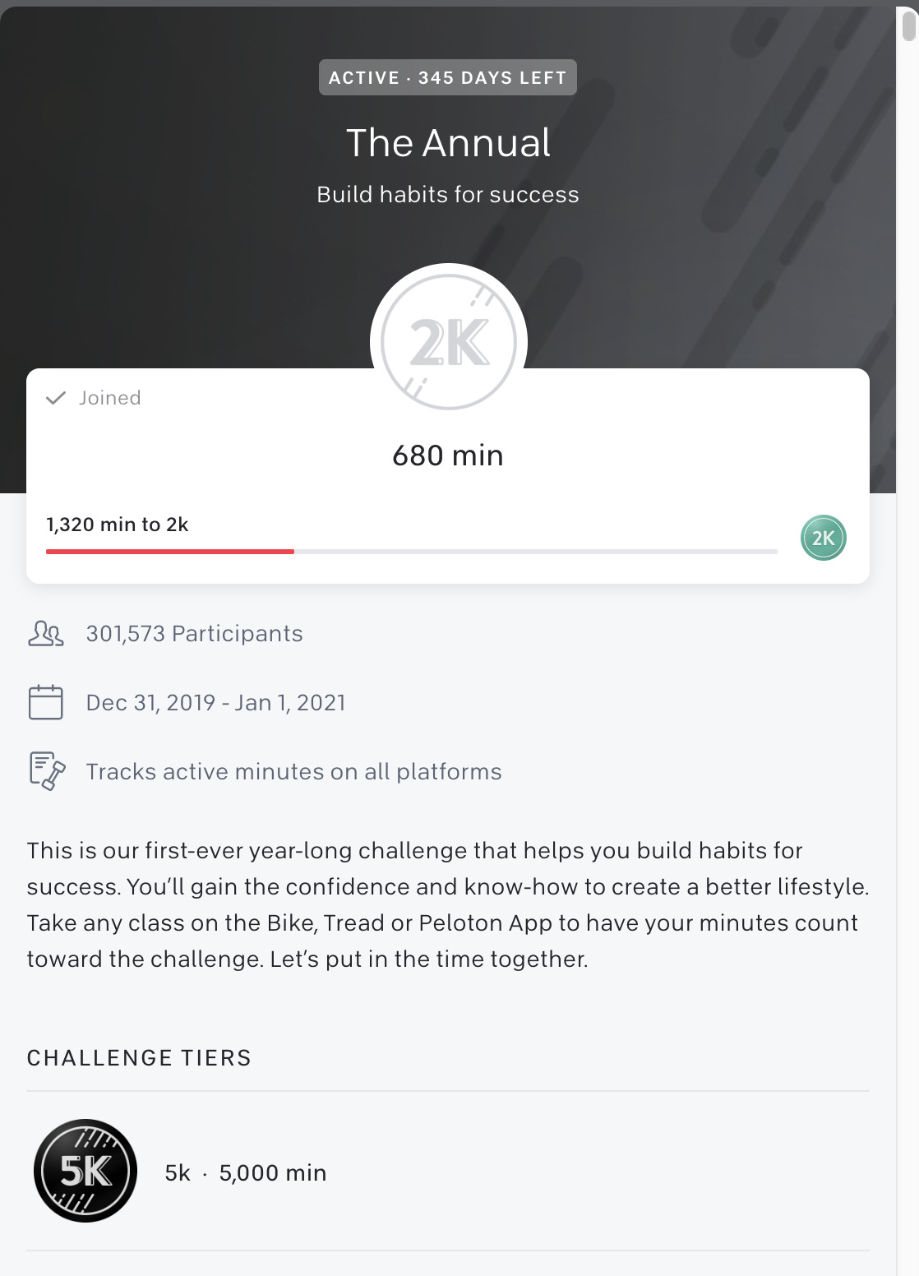Click the red challenge progress bar
Screen dimensions: 919x1276
(170, 551)
